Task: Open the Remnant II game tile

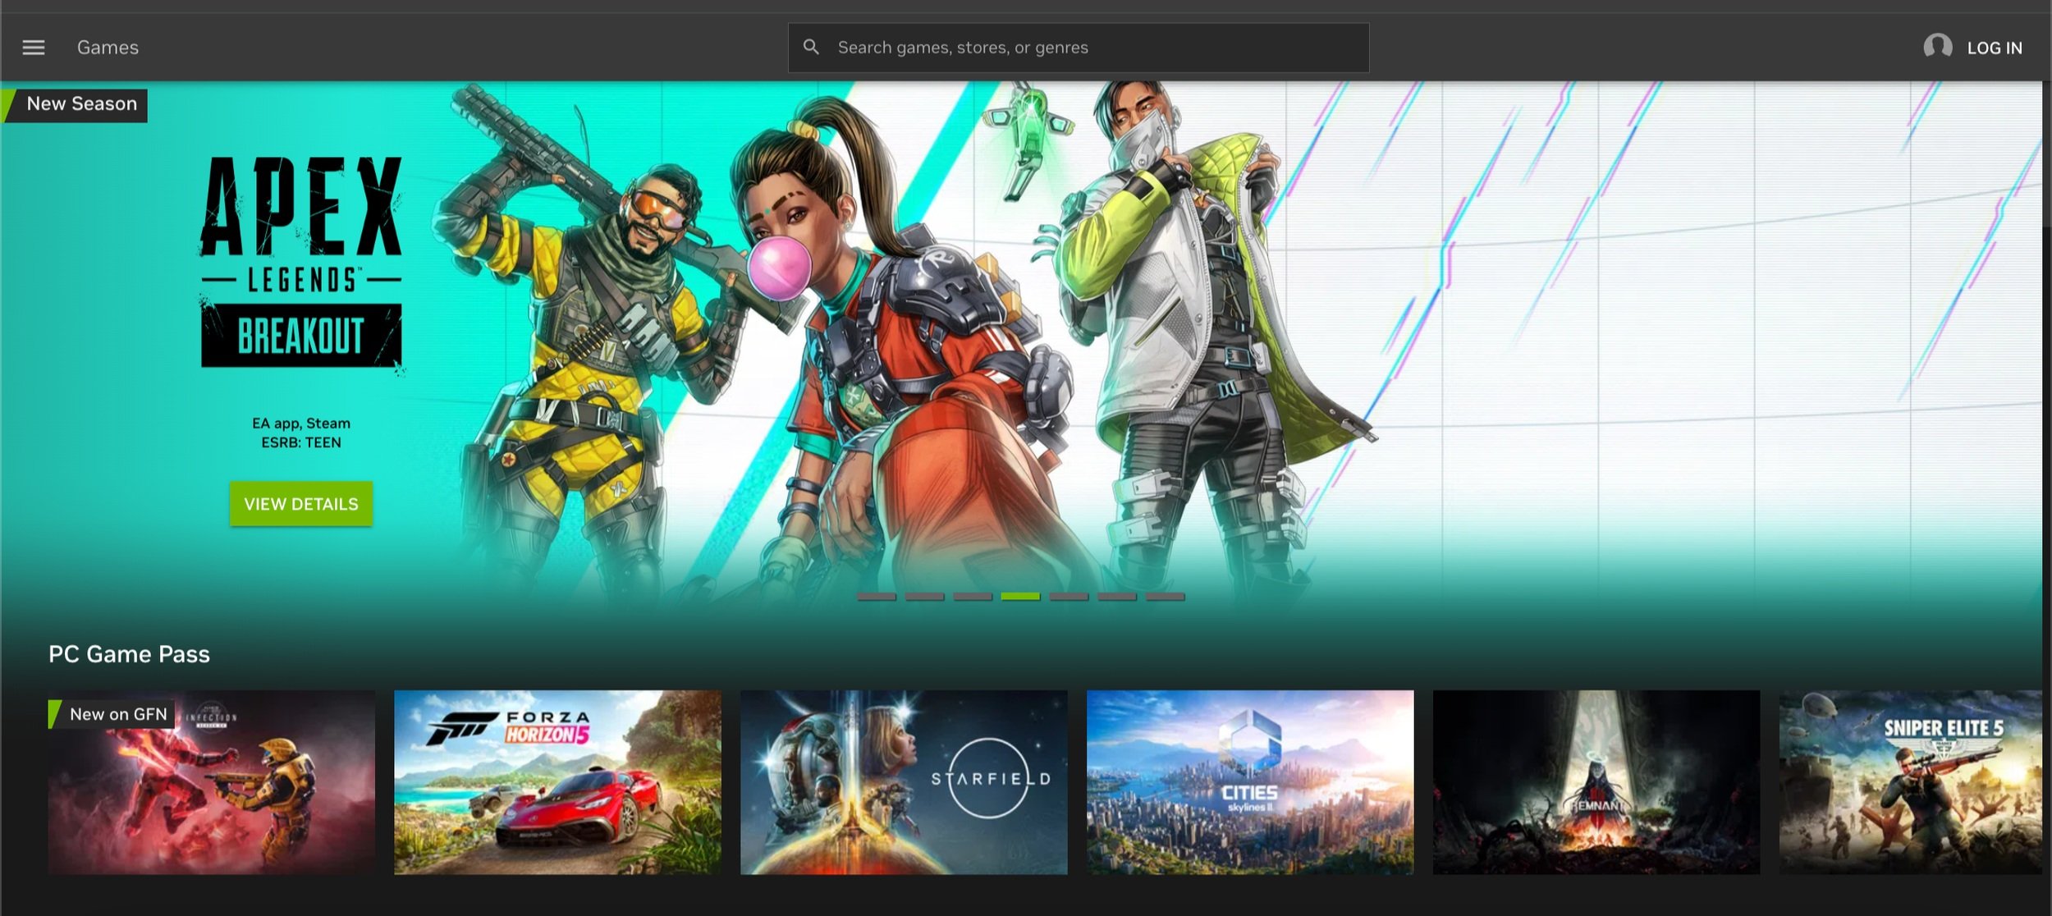Action: pos(1596,781)
